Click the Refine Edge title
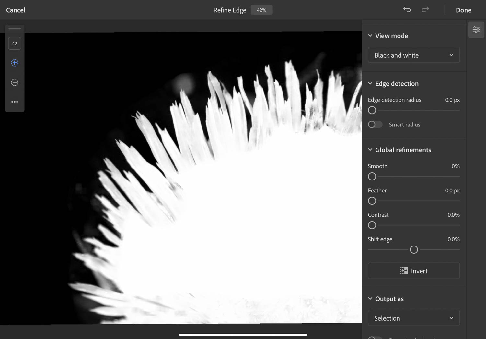 [x=230, y=10]
